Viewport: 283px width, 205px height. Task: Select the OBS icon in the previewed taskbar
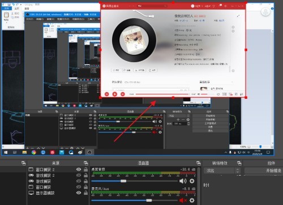(89, 152)
